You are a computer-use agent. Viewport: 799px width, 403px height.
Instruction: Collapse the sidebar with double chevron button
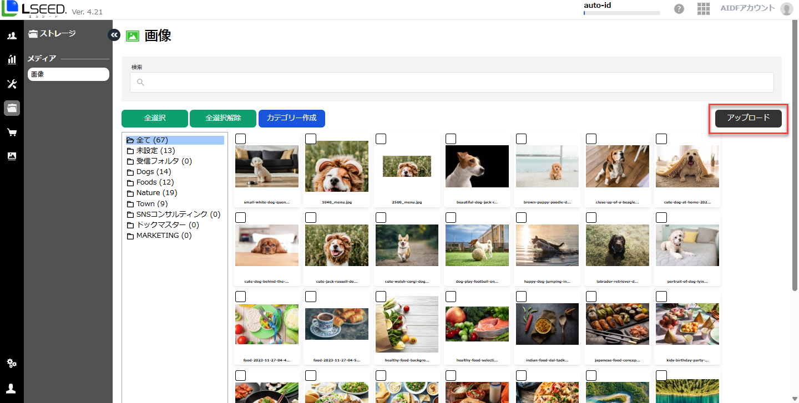114,35
